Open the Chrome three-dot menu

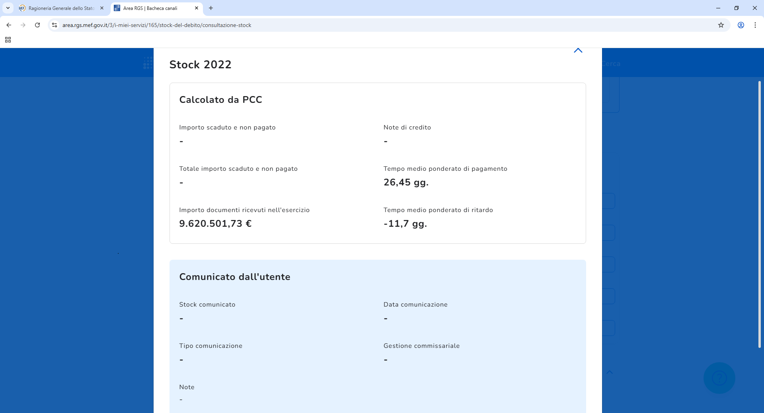tap(755, 25)
